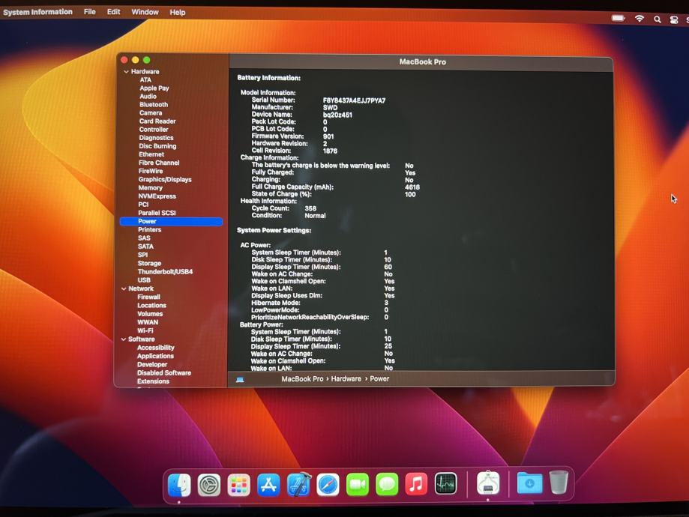Open Xcode from the dock
The width and height of the screenshot is (689, 517).
(x=298, y=486)
